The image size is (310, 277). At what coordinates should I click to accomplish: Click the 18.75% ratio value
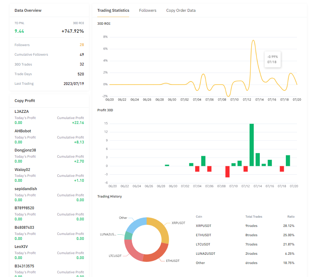click(x=289, y=263)
